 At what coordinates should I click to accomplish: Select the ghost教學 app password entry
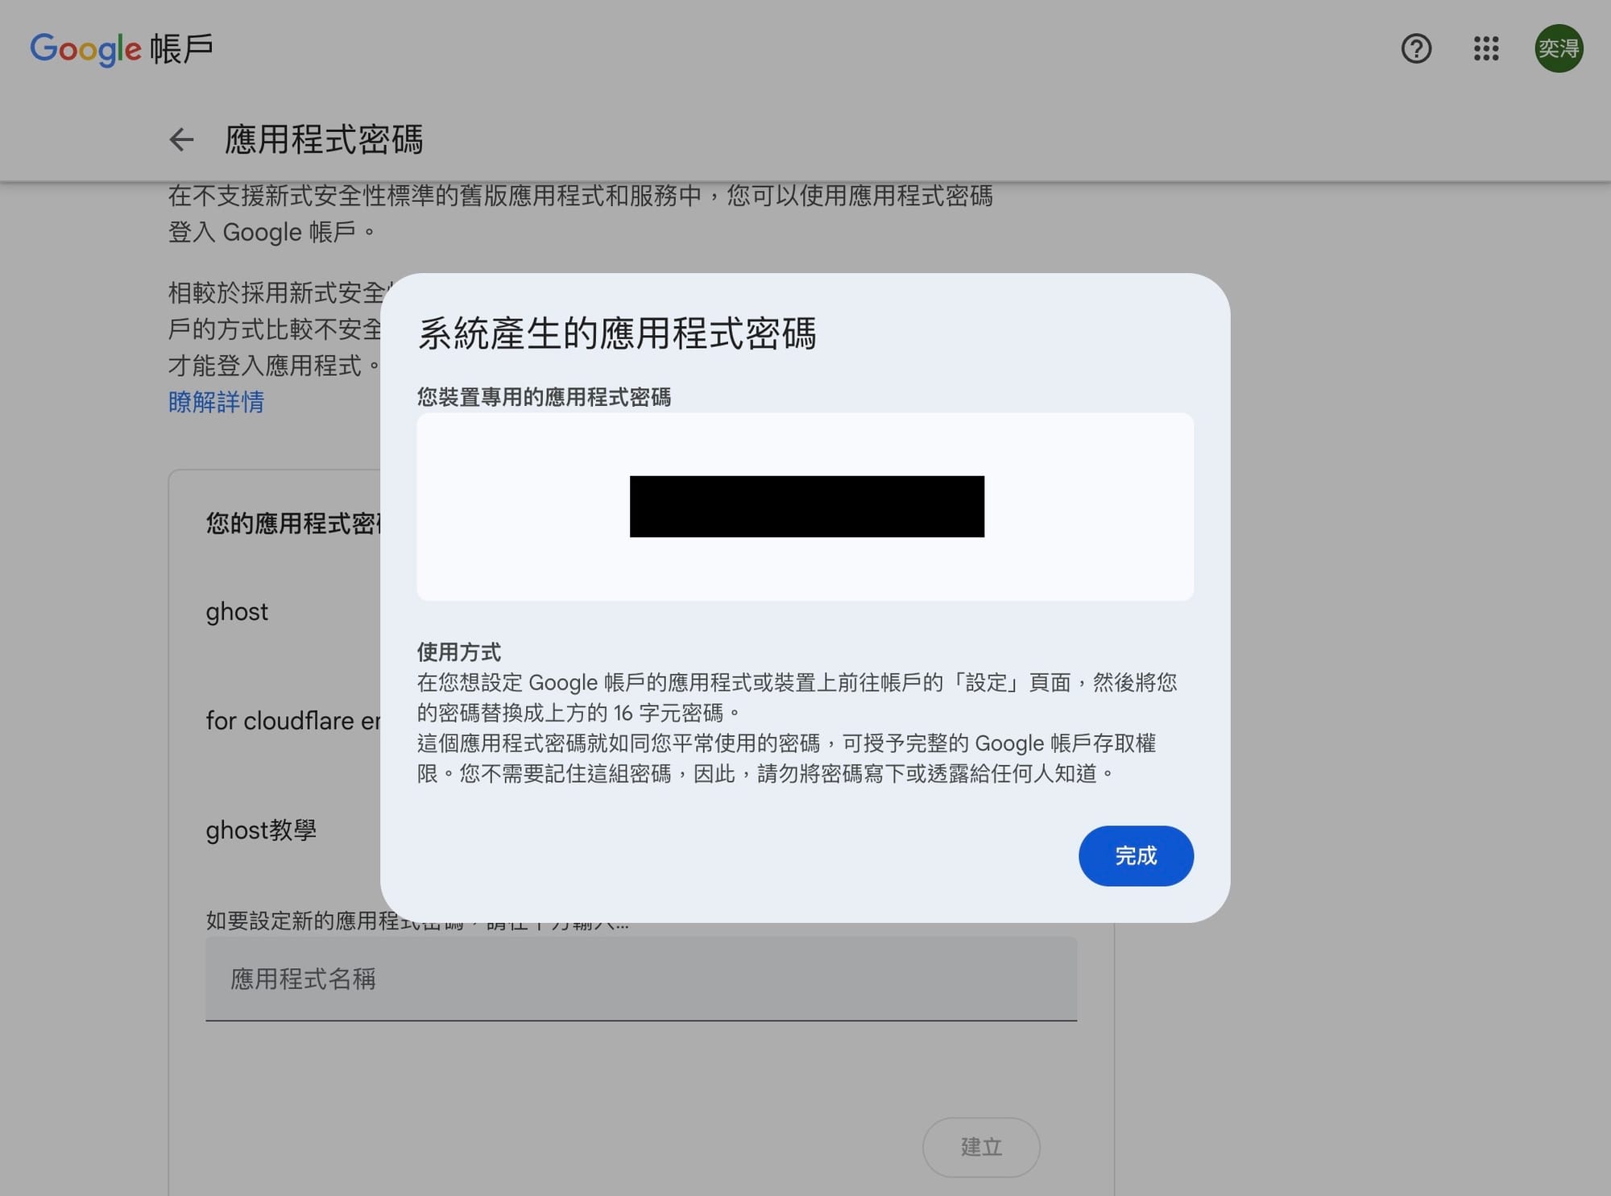pos(261,830)
